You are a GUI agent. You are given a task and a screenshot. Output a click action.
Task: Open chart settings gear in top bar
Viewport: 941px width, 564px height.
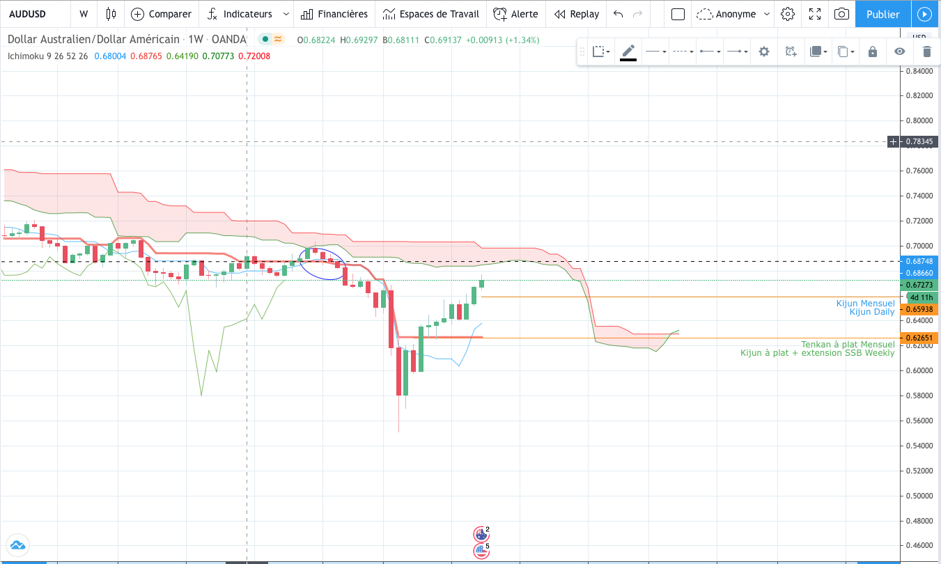(788, 14)
